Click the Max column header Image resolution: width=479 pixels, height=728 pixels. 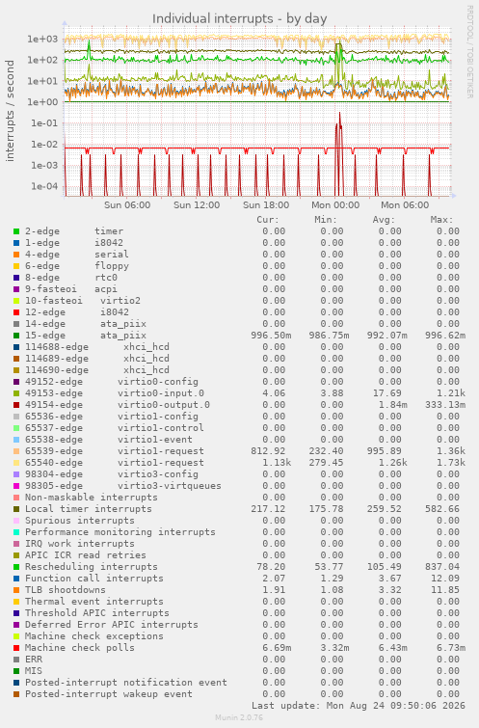441,220
